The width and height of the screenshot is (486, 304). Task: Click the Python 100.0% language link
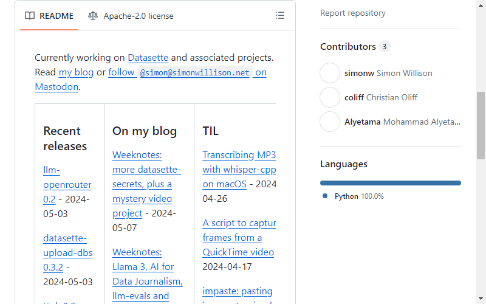coord(359,196)
